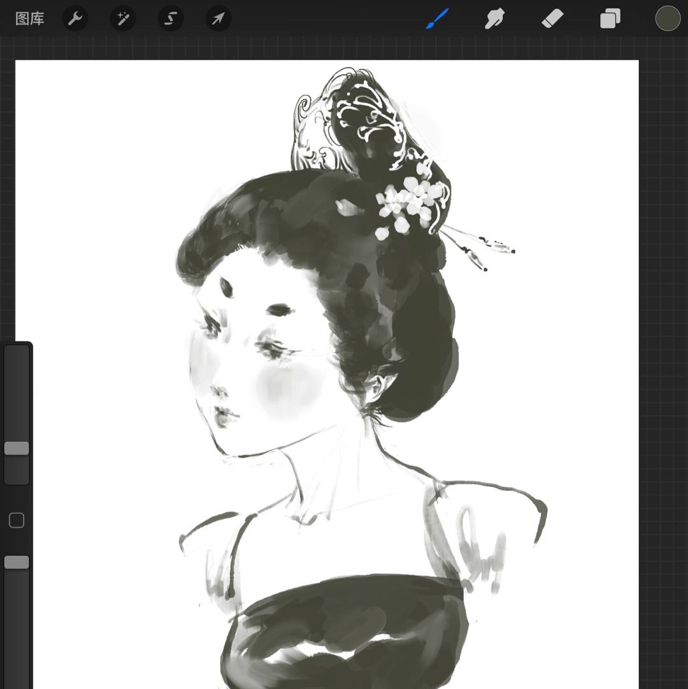Activate the arrow Transform tool

(x=219, y=19)
